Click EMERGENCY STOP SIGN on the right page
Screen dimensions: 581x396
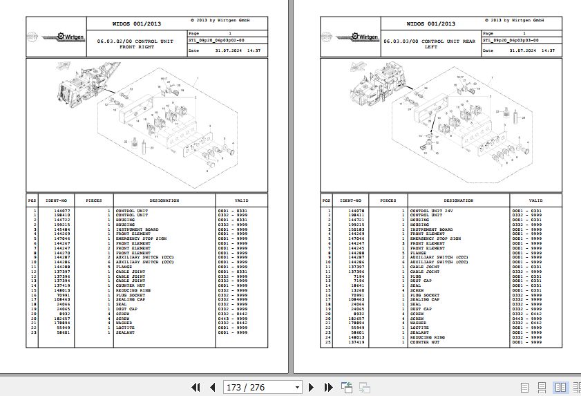tap(435, 238)
